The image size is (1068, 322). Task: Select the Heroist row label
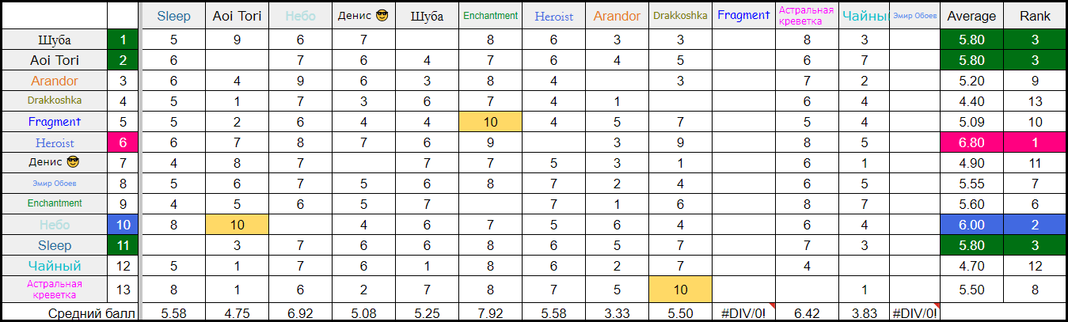[x=54, y=142]
